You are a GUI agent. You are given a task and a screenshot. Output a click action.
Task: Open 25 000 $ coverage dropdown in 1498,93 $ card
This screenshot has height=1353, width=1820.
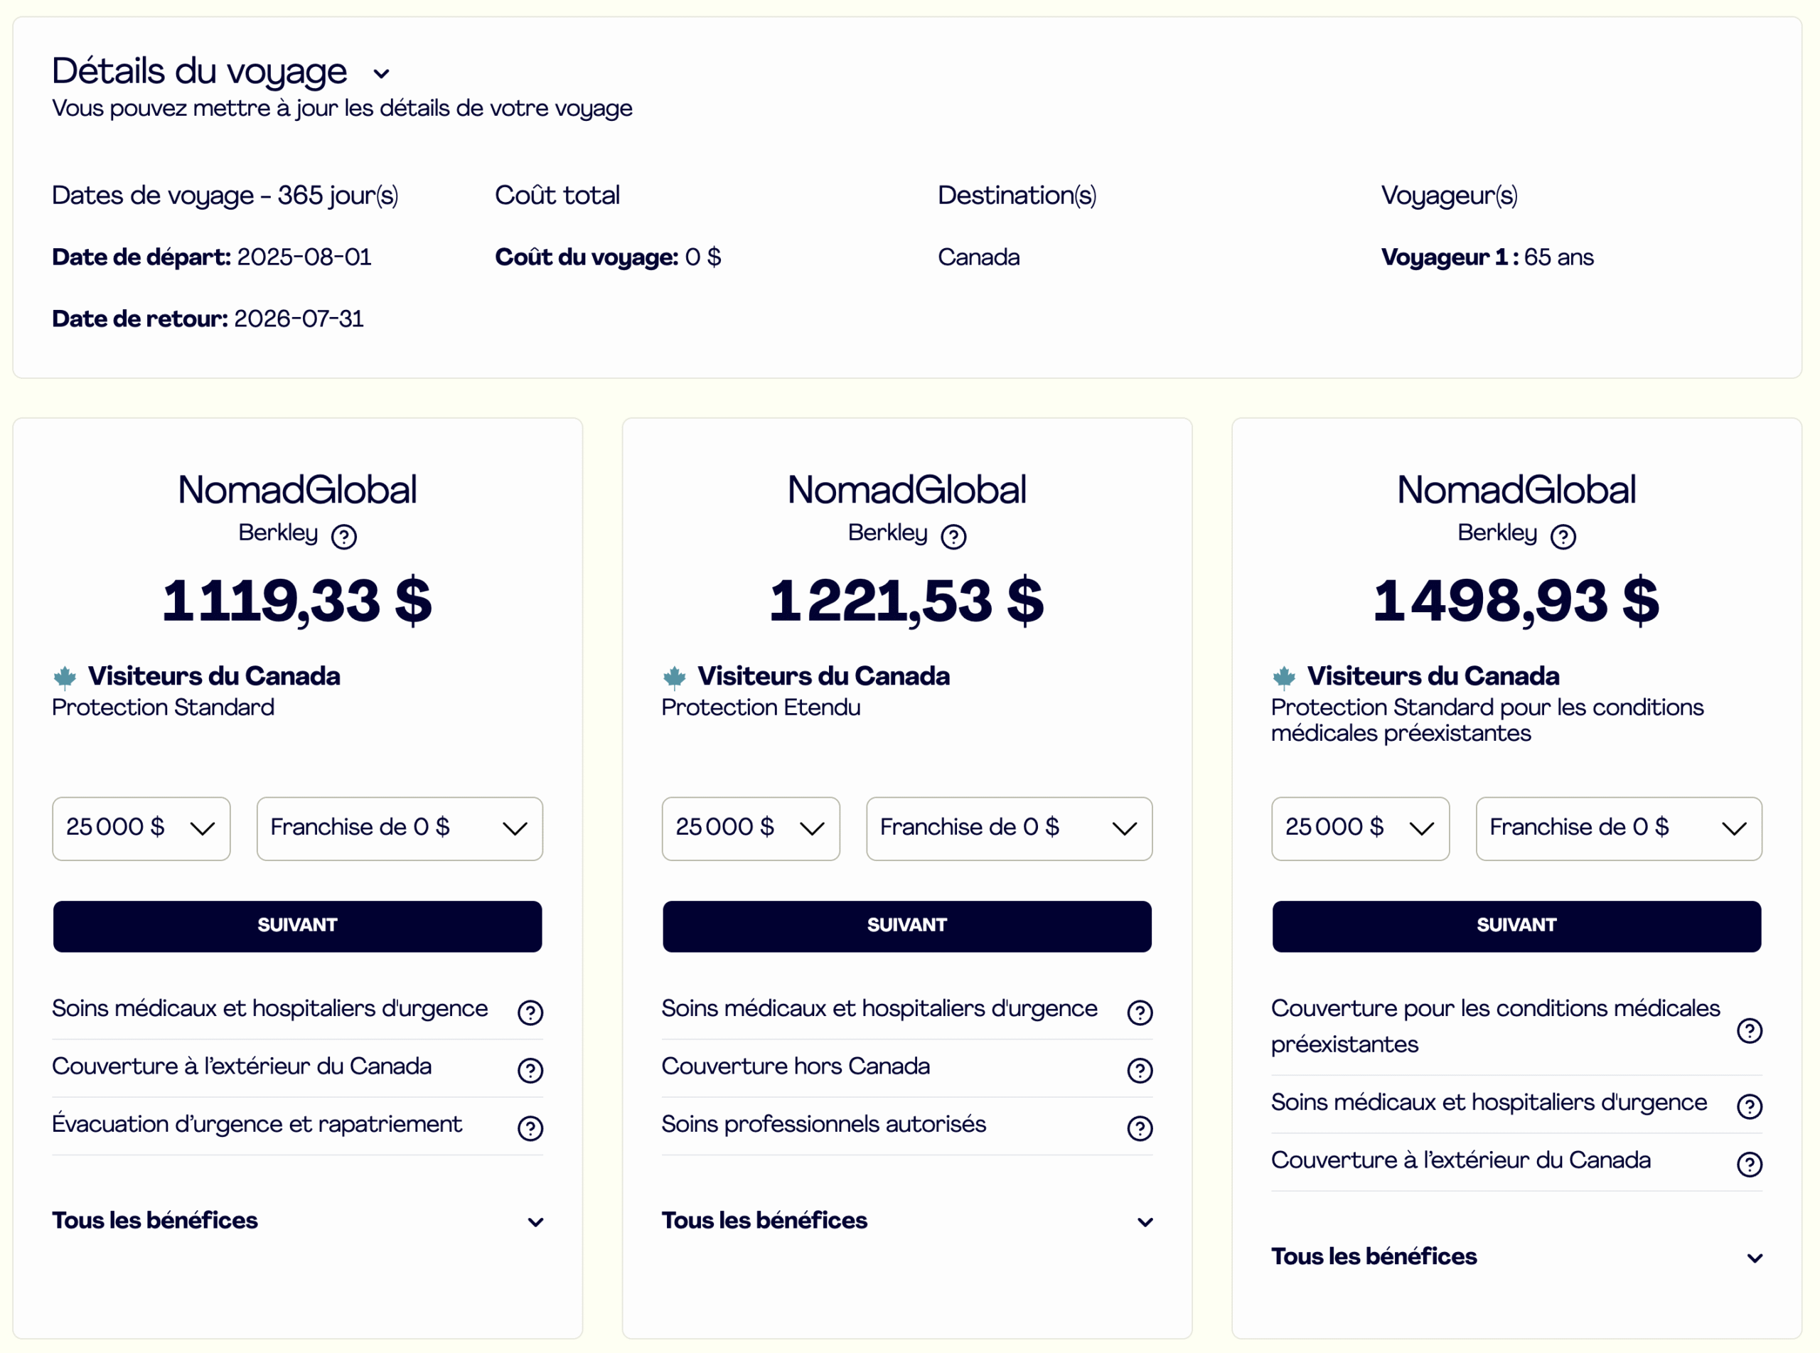[x=1360, y=828]
